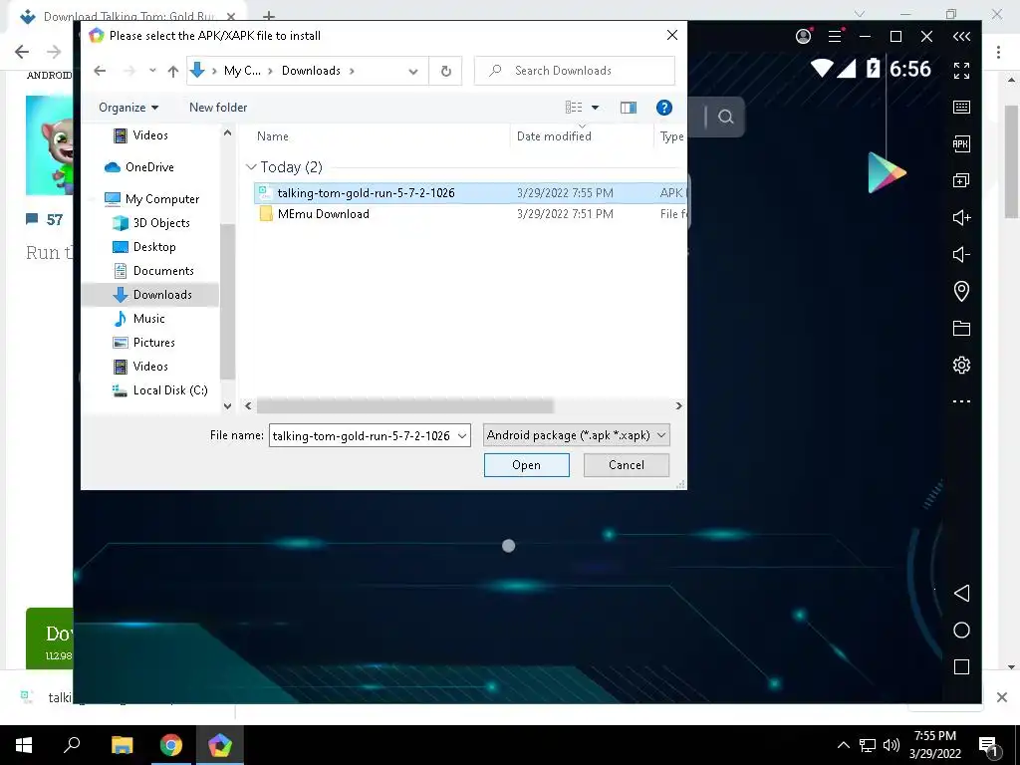Toggle the preview pane icon in dialog
The image size is (1020, 765).
[x=629, y=108]
